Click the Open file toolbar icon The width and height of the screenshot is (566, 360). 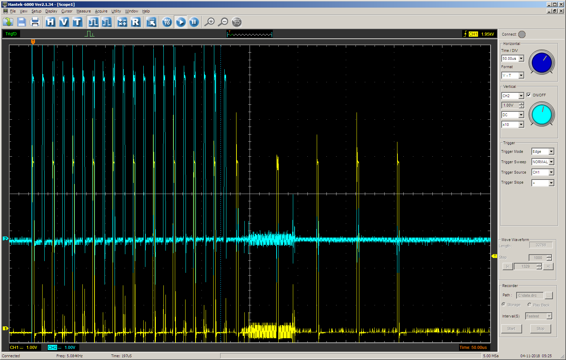click(x=8, y=22)
